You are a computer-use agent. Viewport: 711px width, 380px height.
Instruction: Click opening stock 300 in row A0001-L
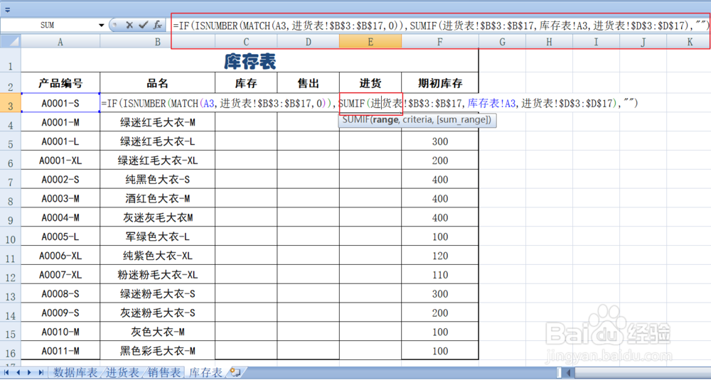440,141
